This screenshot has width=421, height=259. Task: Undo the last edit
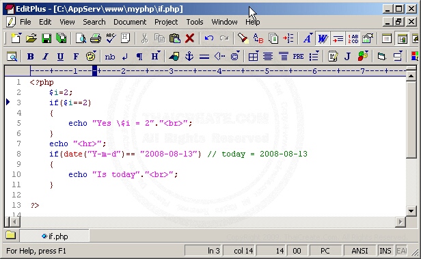(209, 38)
